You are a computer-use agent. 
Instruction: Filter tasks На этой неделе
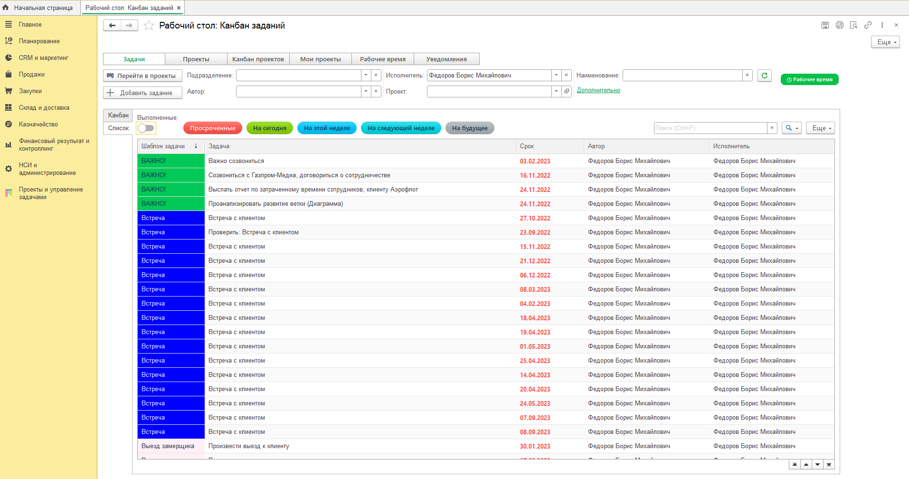327,128
